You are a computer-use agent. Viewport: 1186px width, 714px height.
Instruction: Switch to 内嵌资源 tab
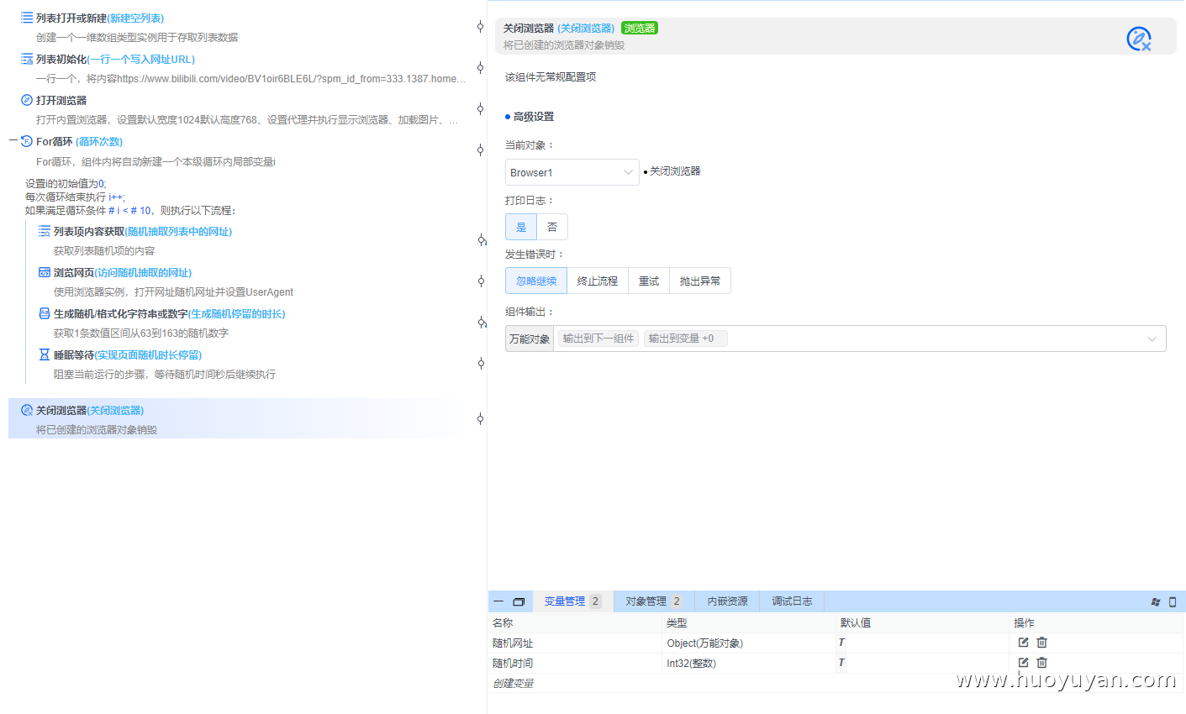[x=728, y=601]
